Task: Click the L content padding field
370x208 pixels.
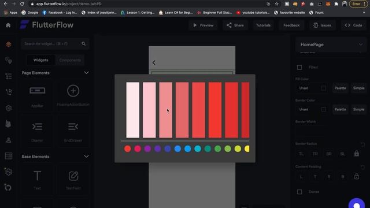Action: tap(301, 176)
